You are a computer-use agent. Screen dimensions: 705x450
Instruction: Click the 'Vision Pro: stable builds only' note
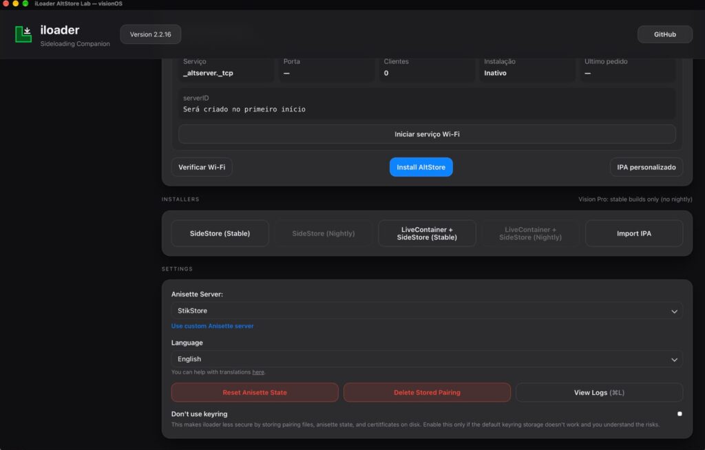tap(635, 199)
